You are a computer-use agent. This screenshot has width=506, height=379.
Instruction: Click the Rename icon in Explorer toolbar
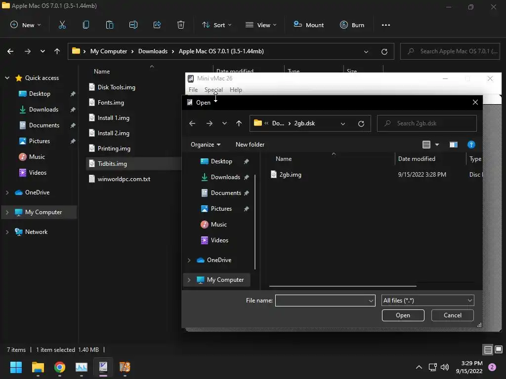tap(133, 25)
